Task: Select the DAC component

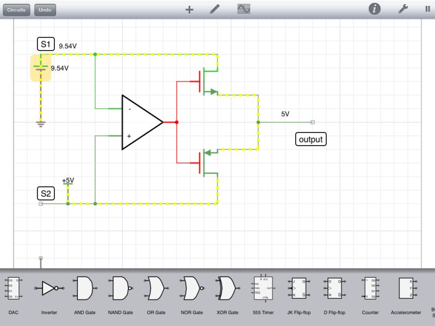Action: [14, 289]
